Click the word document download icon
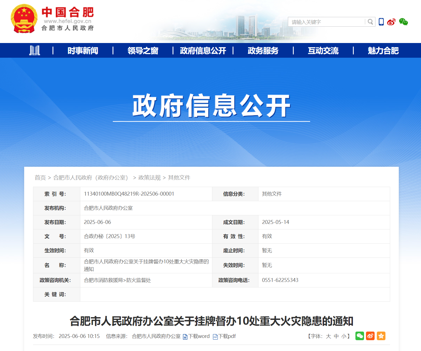This screenshot has height=351, width=421. tap(185, 337)
